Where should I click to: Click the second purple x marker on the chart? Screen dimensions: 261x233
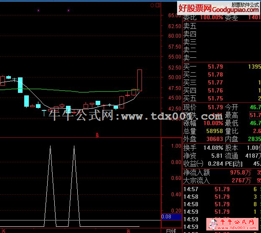[68, 10]
